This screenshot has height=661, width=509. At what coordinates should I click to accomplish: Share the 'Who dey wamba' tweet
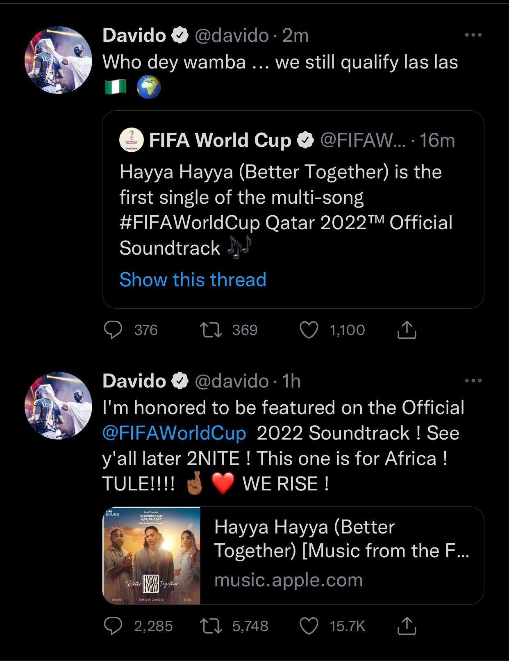point(407,330)
